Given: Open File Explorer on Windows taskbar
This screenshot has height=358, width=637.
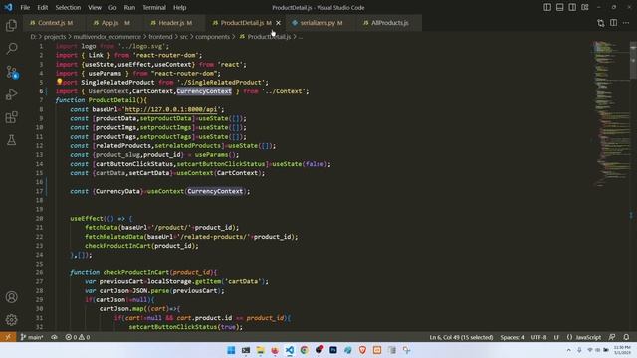Looking at the screenshot, I should (261, 350).
